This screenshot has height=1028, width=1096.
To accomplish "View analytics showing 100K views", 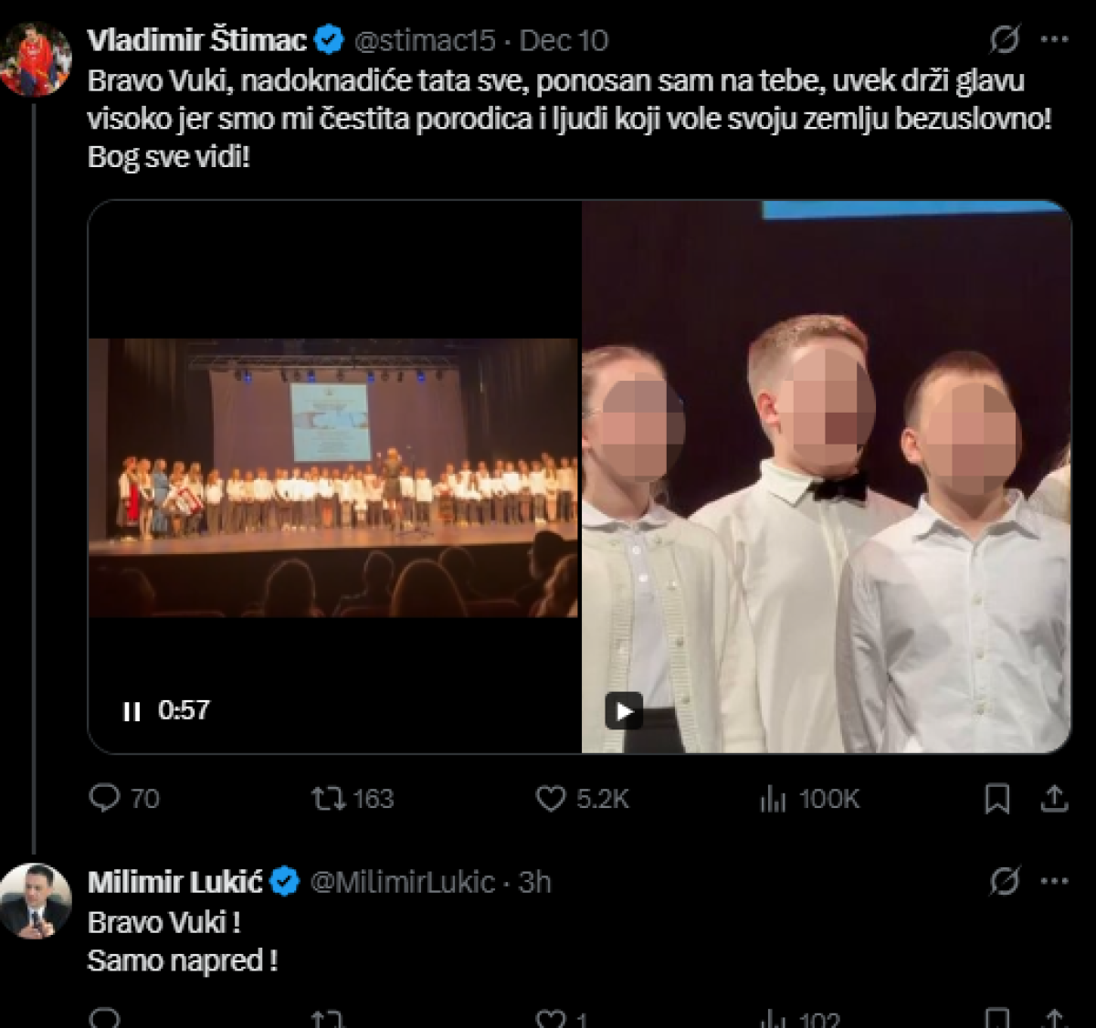I will (773, 800).
